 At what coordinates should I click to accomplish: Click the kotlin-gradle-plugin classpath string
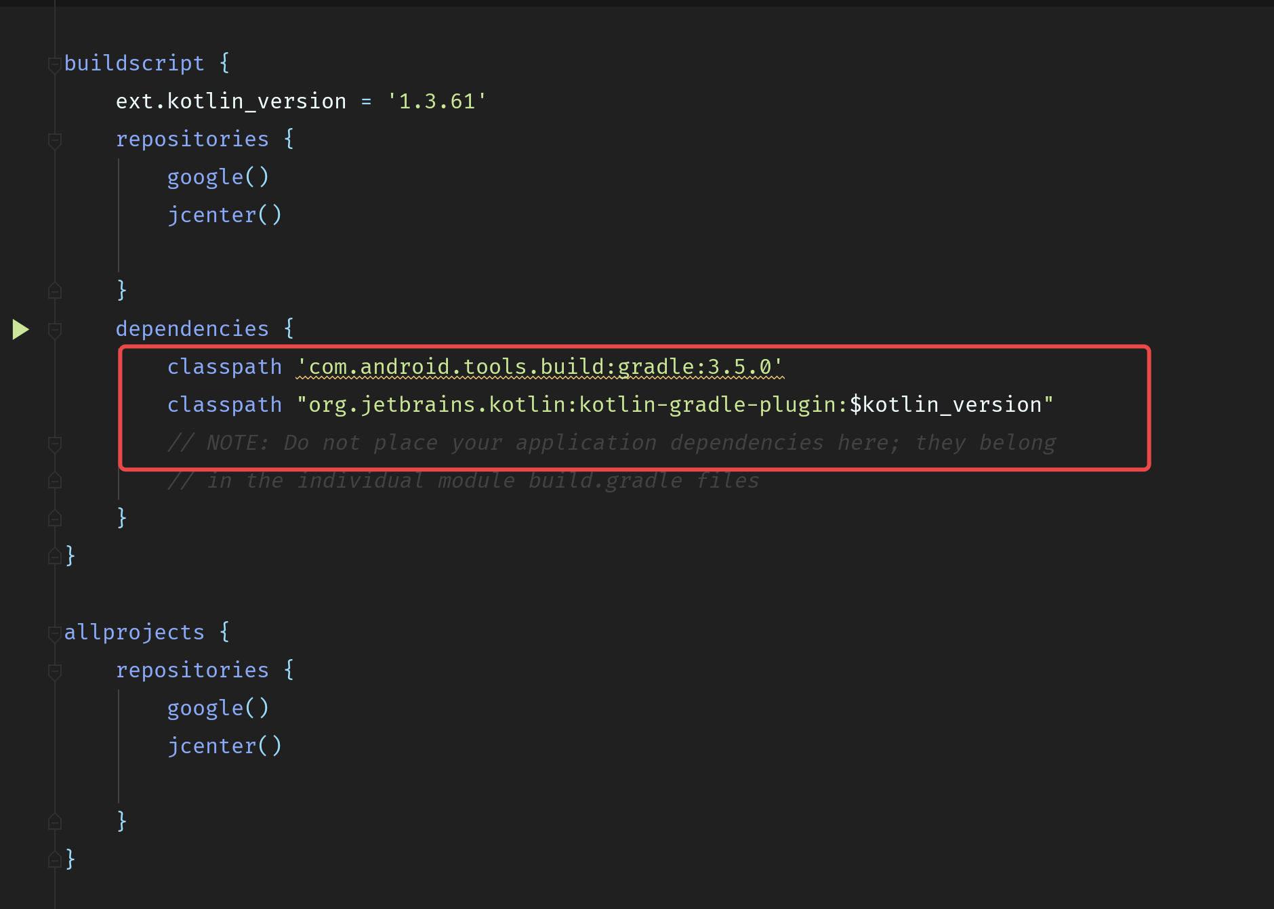click(675, 404)
